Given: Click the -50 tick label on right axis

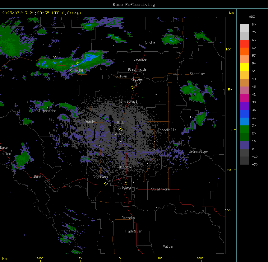Looking at the screenshot, I should pos(228,170).
